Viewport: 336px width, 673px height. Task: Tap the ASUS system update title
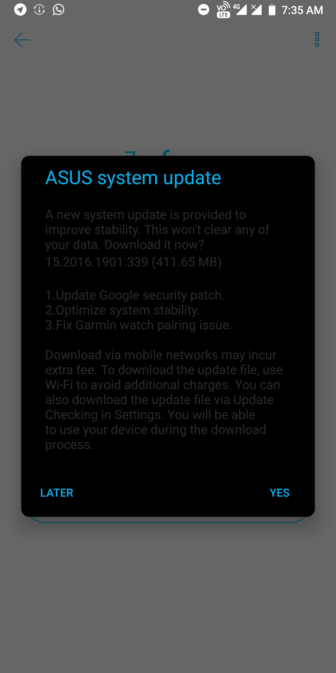point(133,178)
